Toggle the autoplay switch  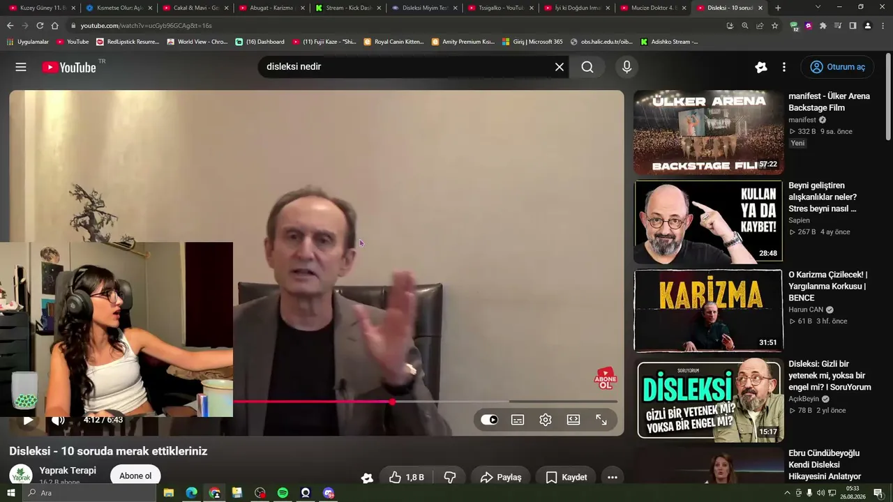pos(490,420)
